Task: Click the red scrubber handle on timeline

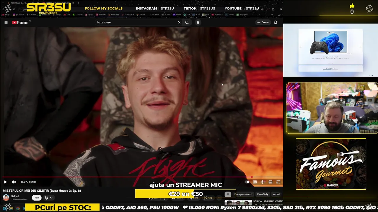Action: [252, 177]
